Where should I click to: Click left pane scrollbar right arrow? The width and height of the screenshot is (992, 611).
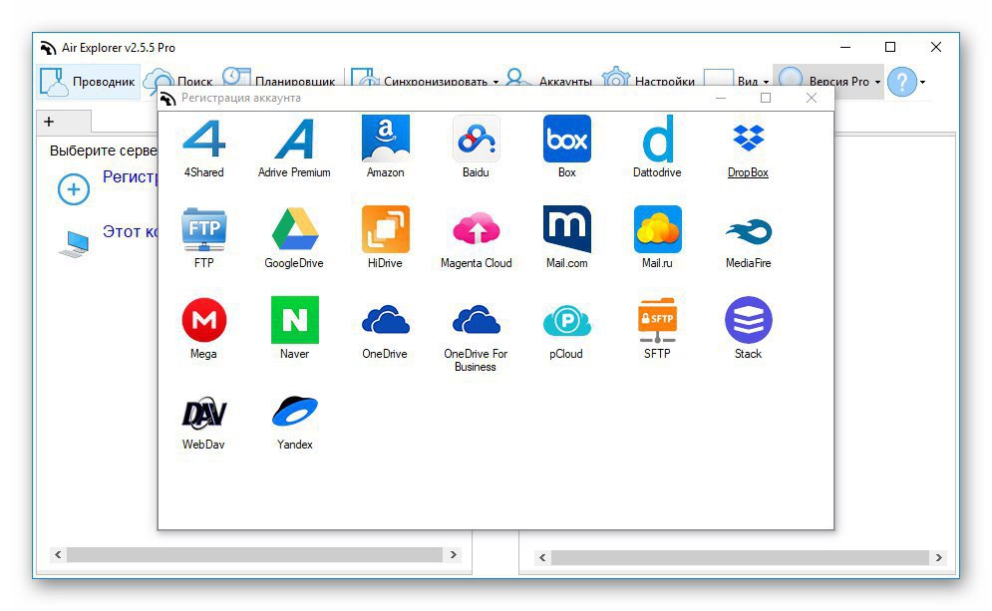tap(453, 555)
